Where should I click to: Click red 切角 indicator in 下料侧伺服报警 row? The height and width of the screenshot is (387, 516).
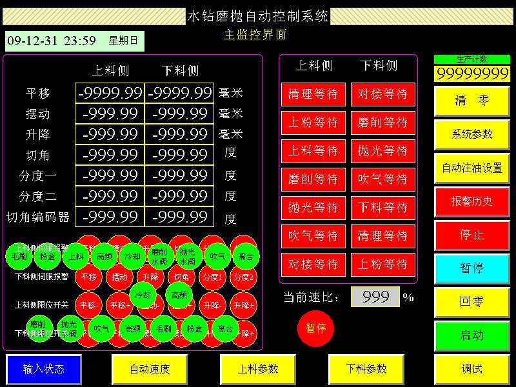[181, 277]
